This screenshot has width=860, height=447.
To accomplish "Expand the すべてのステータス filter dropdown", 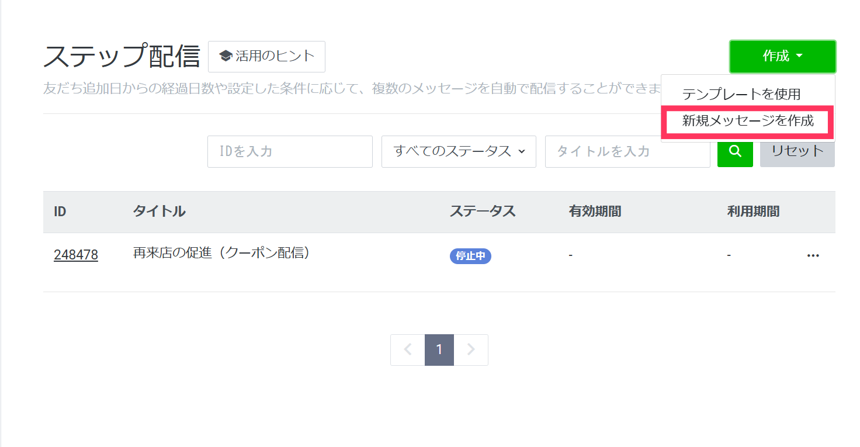I will coord(459,151).
